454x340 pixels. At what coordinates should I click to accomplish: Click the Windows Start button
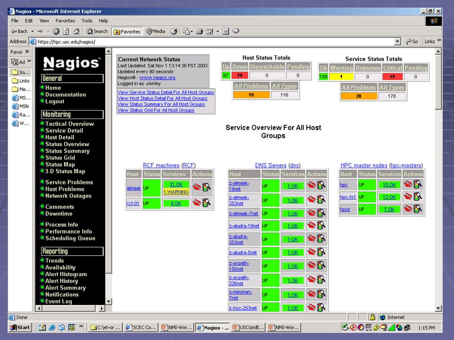(x=20, y=327)
